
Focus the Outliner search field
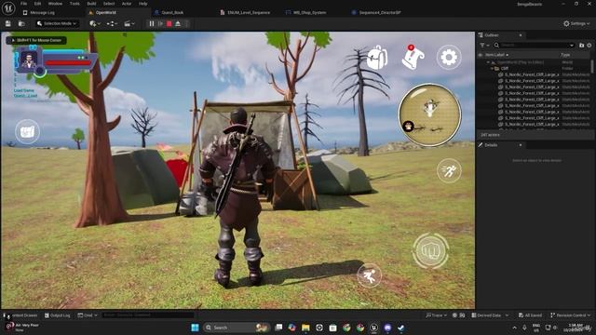coord(534,46)
